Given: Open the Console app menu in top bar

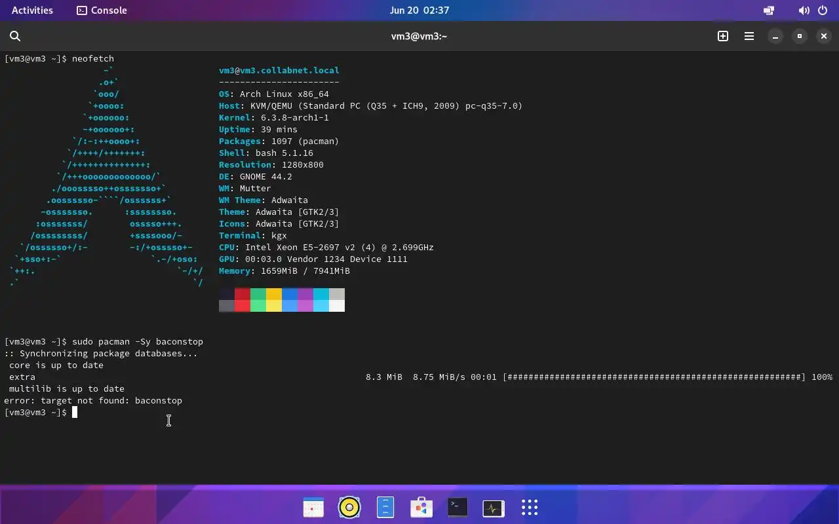Looking at the screenshot, I should 102,10.
